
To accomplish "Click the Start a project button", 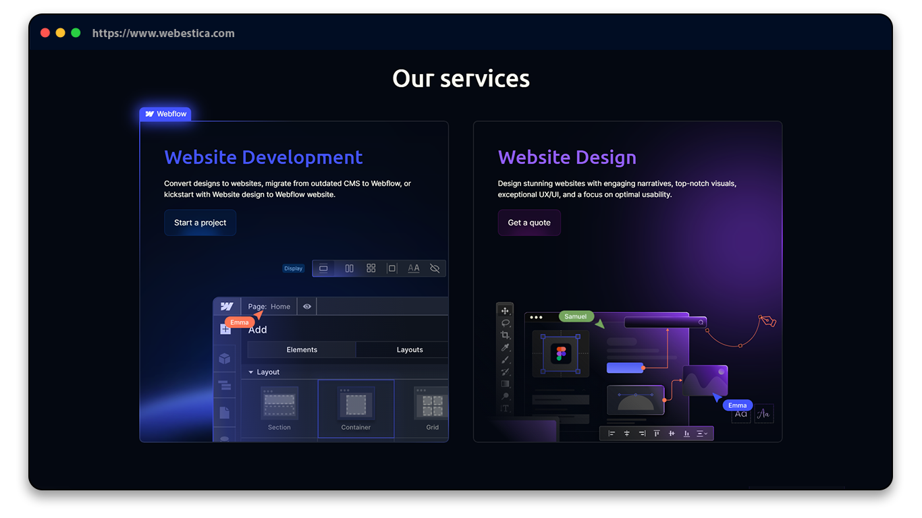I will pos(200,223).
